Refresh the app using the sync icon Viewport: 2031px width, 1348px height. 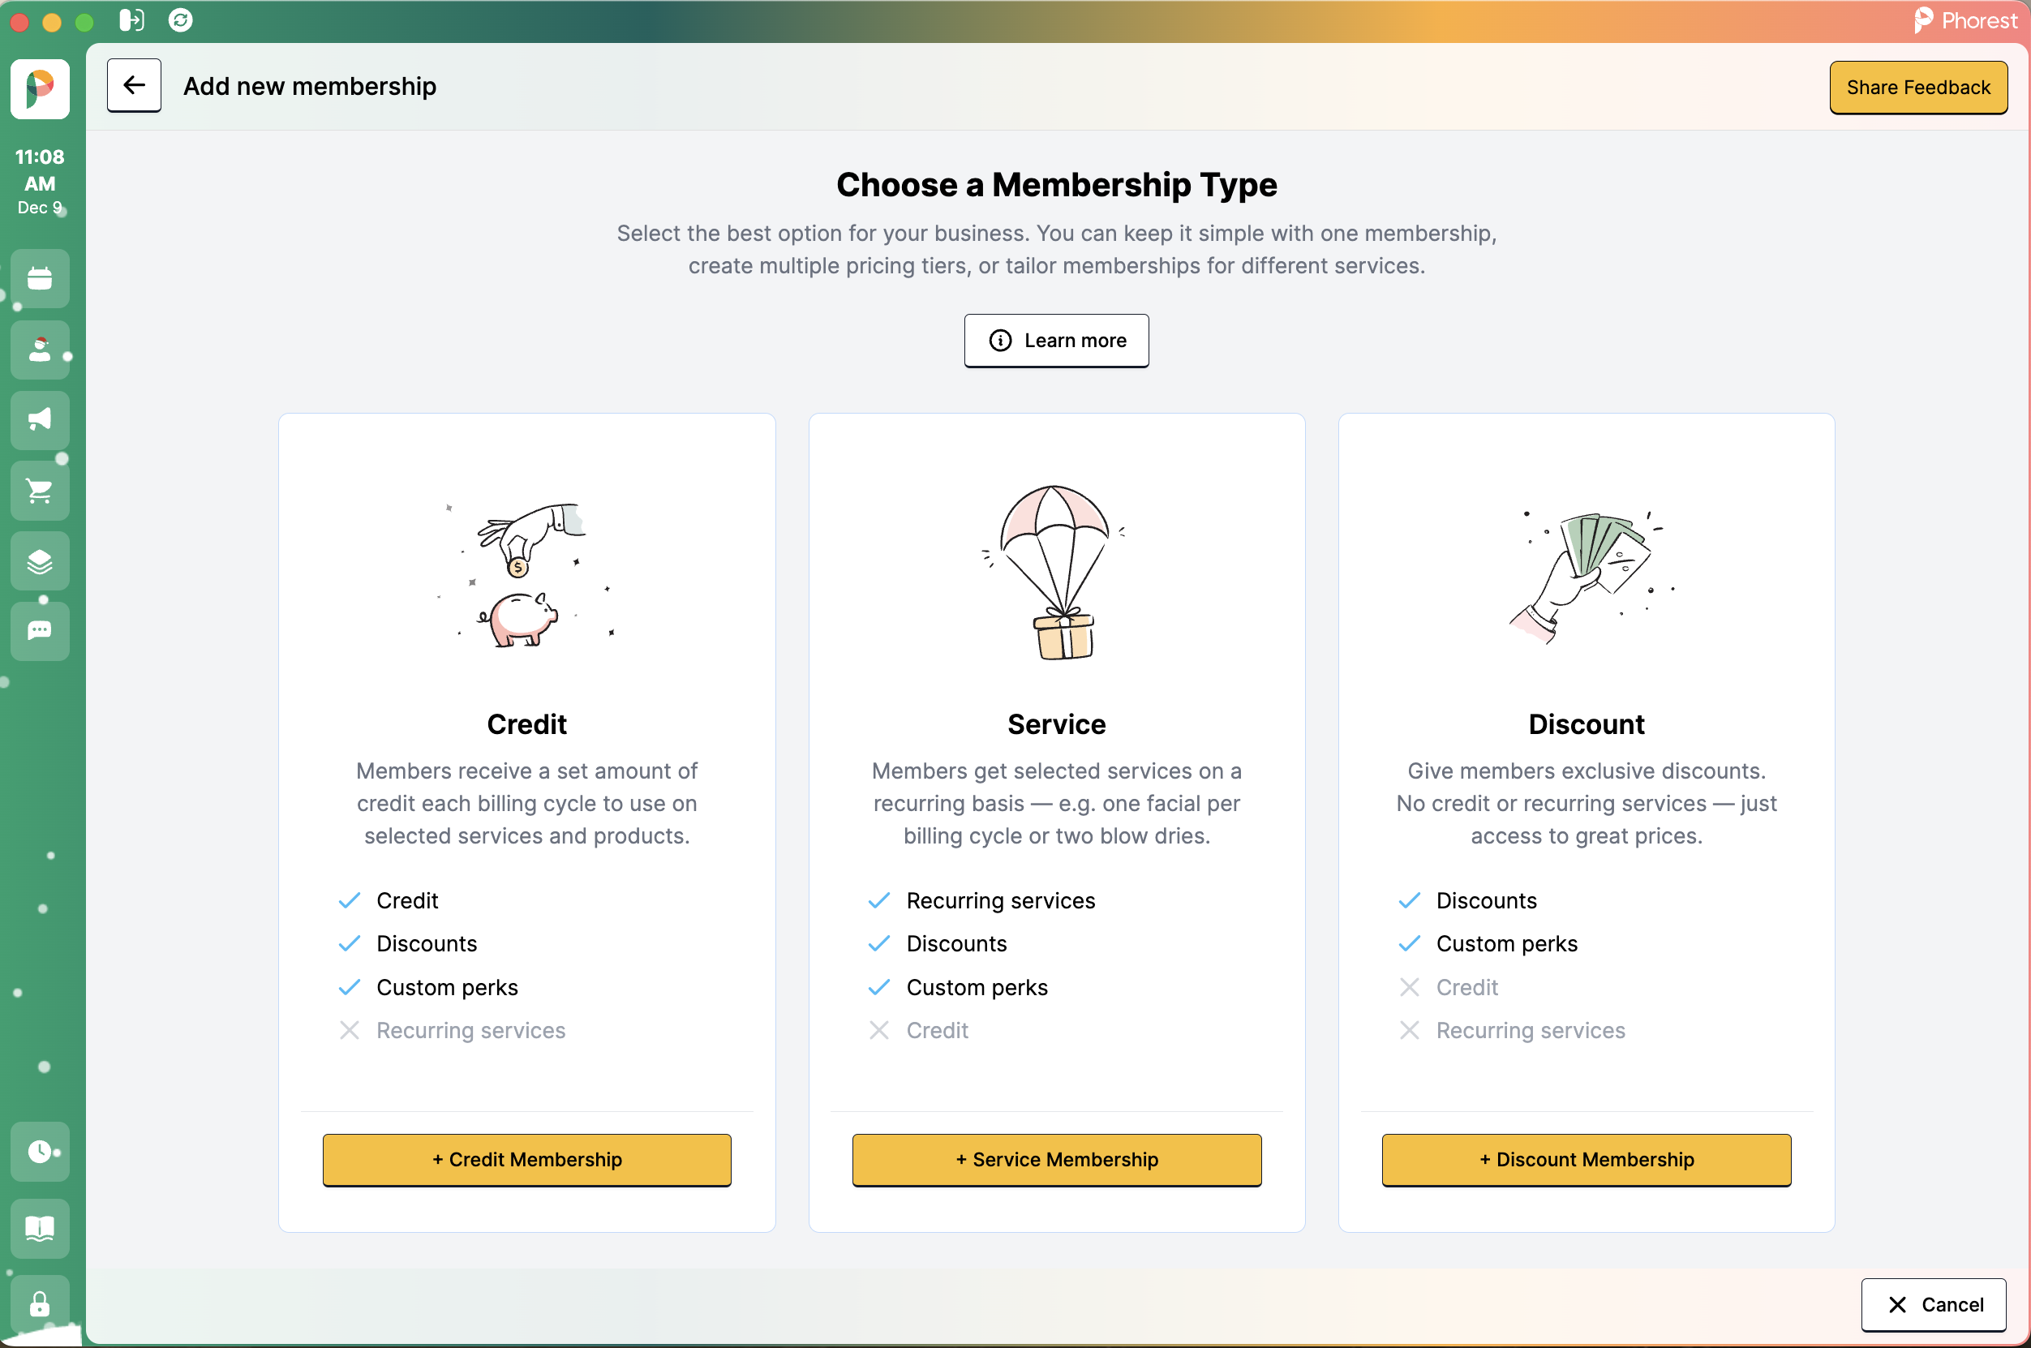pos(181,19)
